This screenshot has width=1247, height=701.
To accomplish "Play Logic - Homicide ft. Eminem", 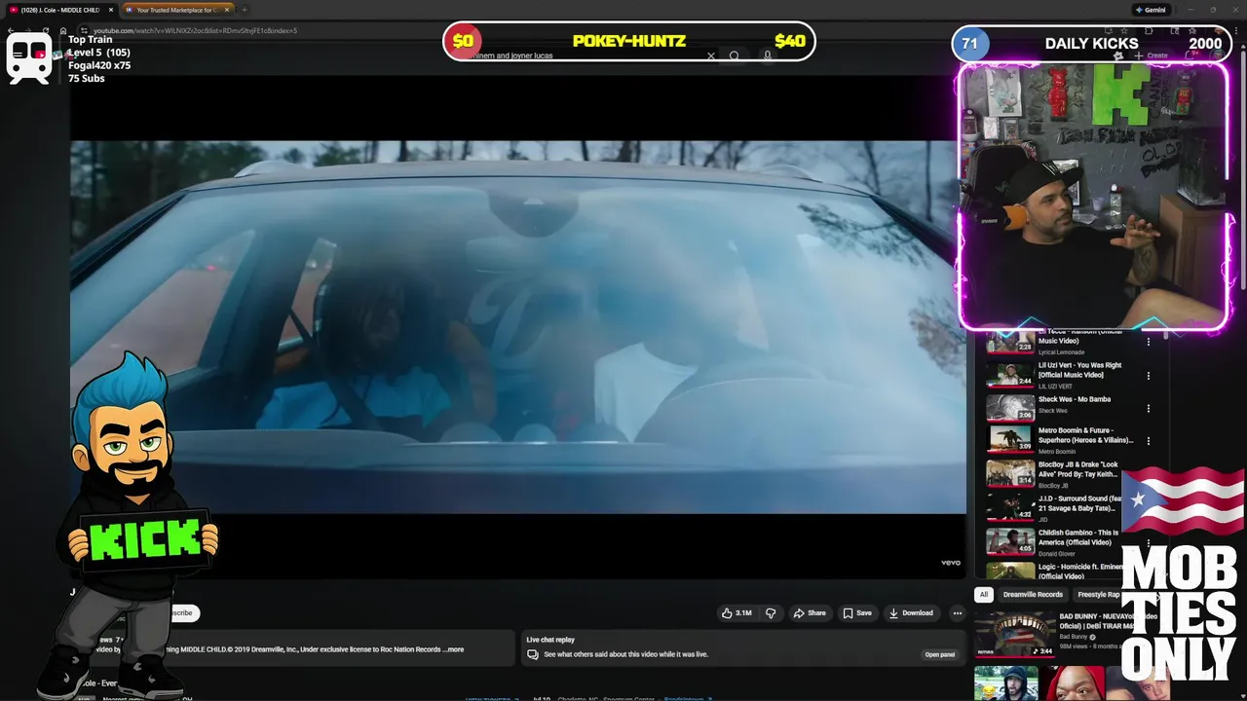I will [1009, 571].
